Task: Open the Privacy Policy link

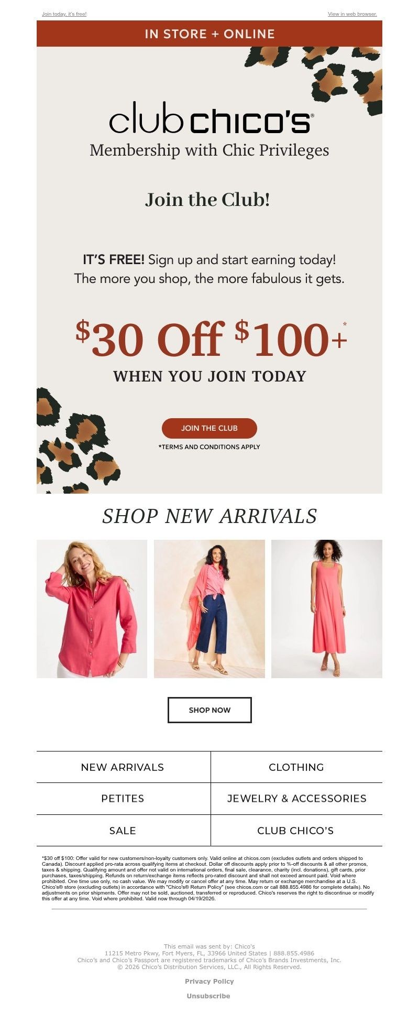Action: pos(210,982)
